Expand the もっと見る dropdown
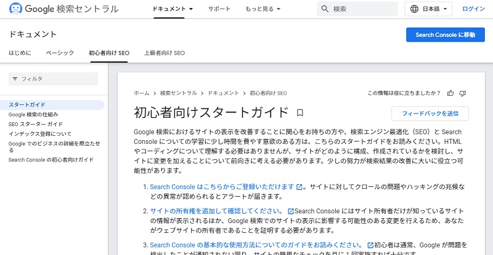The height and width of the screenshot is (255, 493). coord(263,9)
